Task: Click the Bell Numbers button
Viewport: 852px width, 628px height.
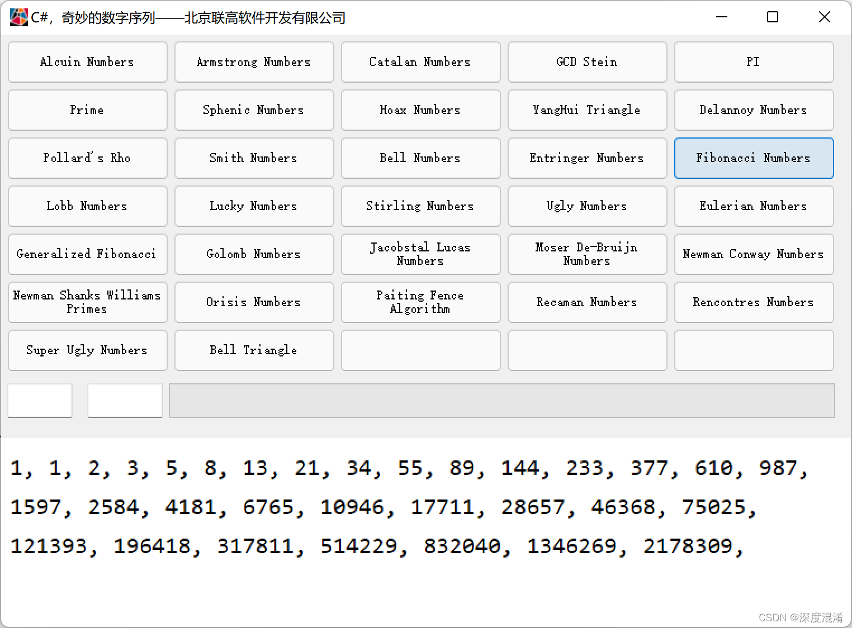Action: 420,158
